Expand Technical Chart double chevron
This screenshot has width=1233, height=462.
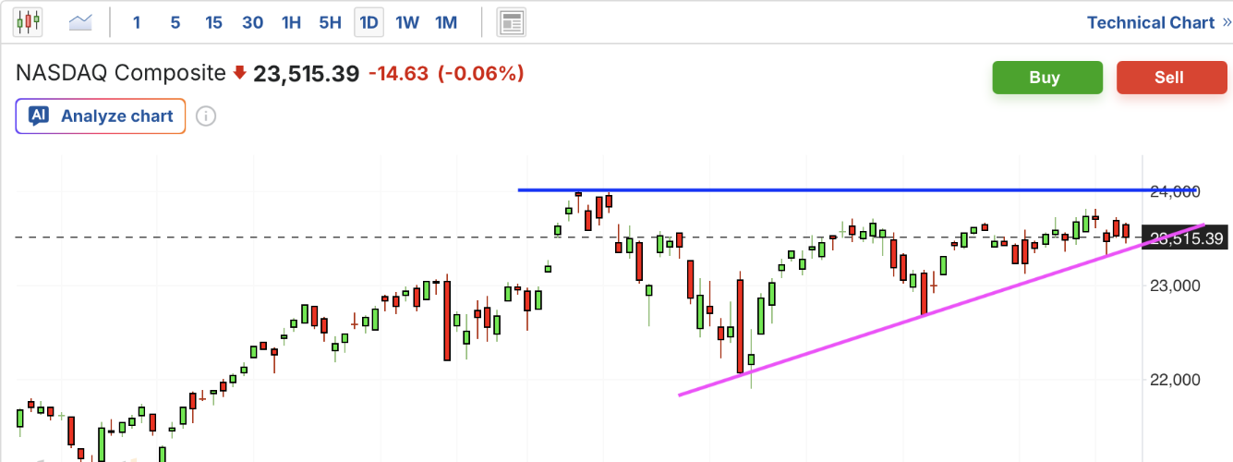[1227, 22]
